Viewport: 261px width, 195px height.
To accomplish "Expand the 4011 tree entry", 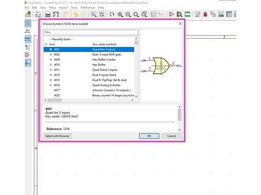I will point(51,70).
